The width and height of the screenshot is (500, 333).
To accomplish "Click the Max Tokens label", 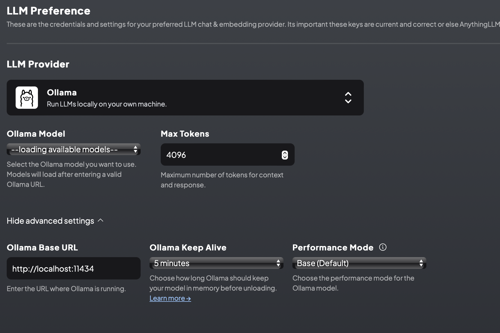I will pos(185,134).
